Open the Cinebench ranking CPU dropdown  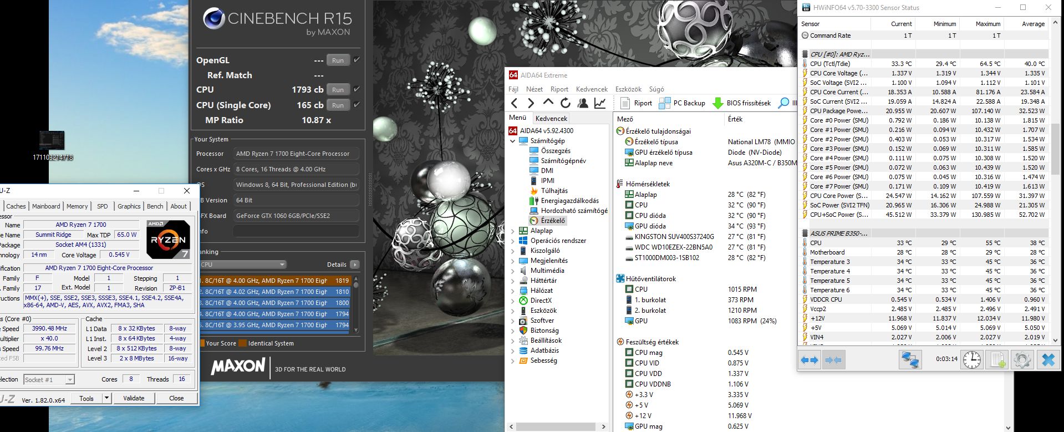coord(243,265)
